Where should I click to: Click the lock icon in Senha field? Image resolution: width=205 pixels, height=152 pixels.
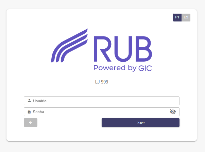(x=29, y=112)
